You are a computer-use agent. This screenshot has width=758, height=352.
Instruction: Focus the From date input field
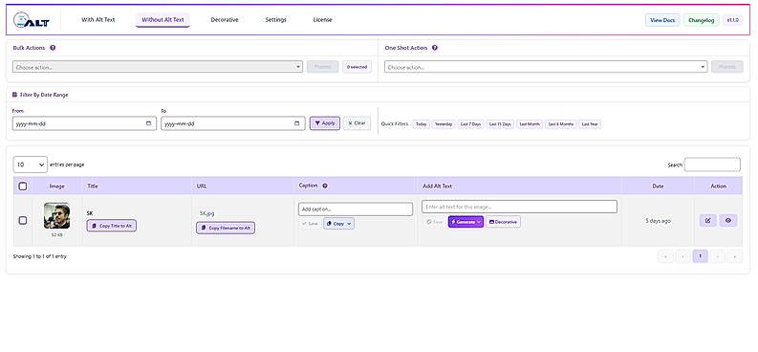pyautogui.click(x=84, y=123)
